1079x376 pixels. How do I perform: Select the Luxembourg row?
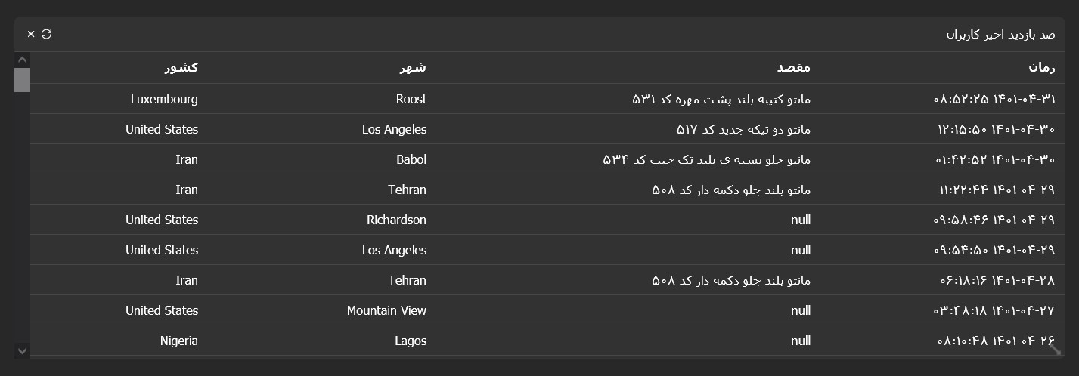pos(547,99)
